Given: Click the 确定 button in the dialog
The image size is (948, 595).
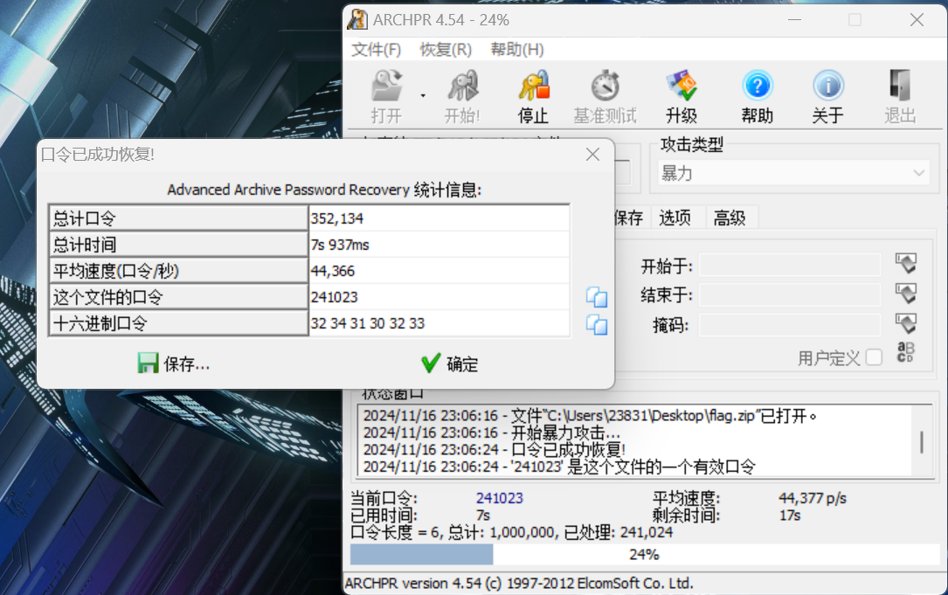Looking at the screenshot, I should 450,364.
